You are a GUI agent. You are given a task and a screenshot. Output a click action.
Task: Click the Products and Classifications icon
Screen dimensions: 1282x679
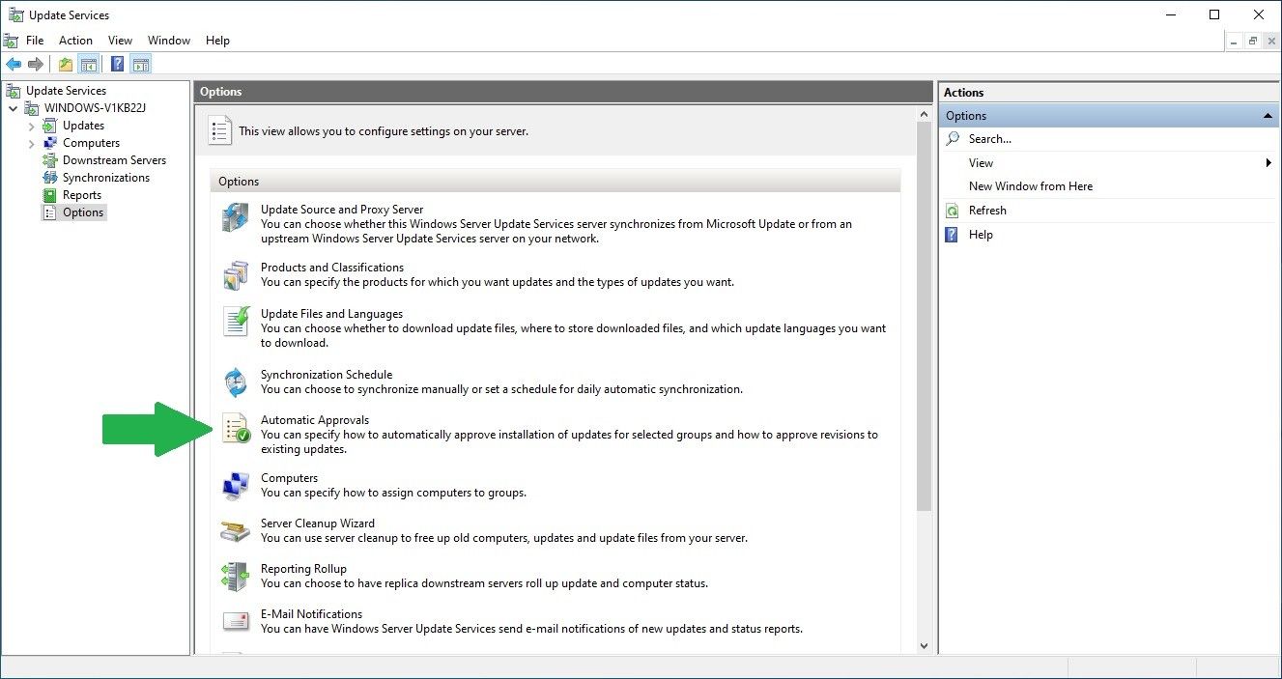(236, 276)
